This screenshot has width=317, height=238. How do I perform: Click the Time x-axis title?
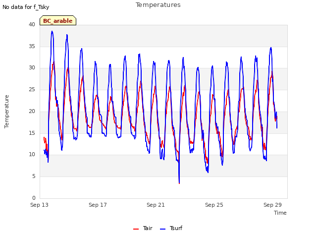coord(280,213)
